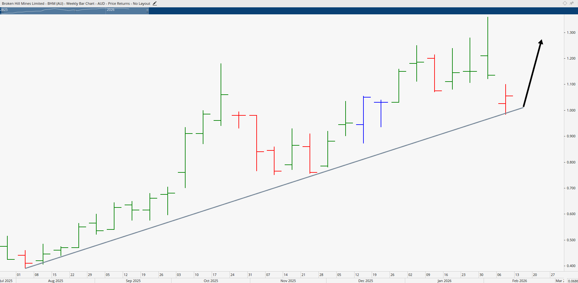
Task: Click the 0.068 value box at bottom right
Action: tap(572, 281)
